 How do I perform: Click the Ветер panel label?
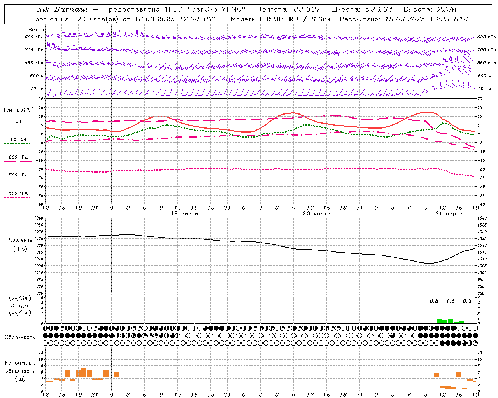pyautogui.click(x=36, y=30)
